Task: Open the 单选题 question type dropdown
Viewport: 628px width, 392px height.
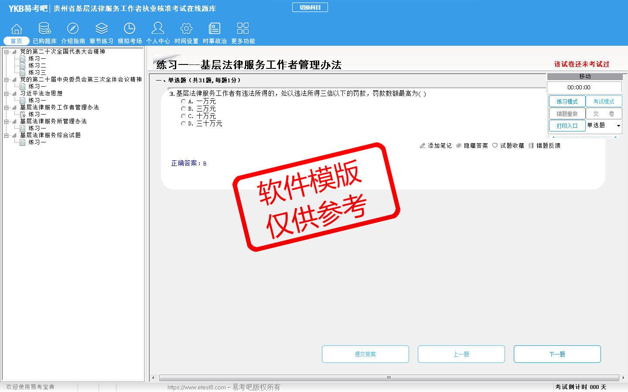Action: click(618, 126)
